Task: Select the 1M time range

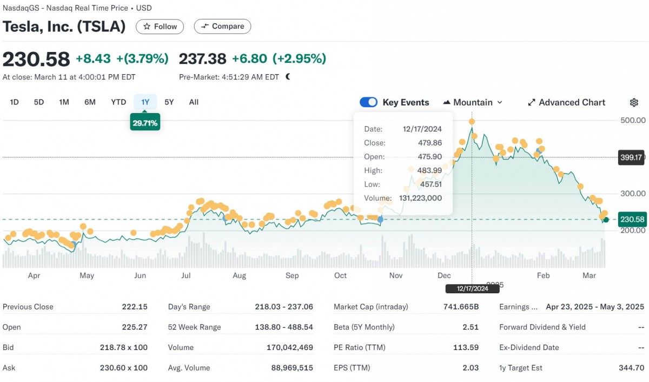Action: coord(64,102)
